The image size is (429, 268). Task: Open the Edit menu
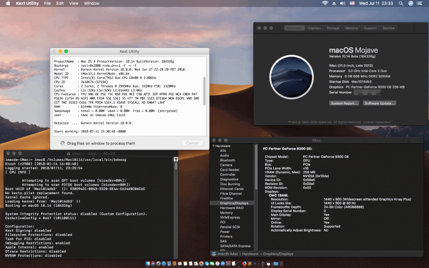point(60,3)
